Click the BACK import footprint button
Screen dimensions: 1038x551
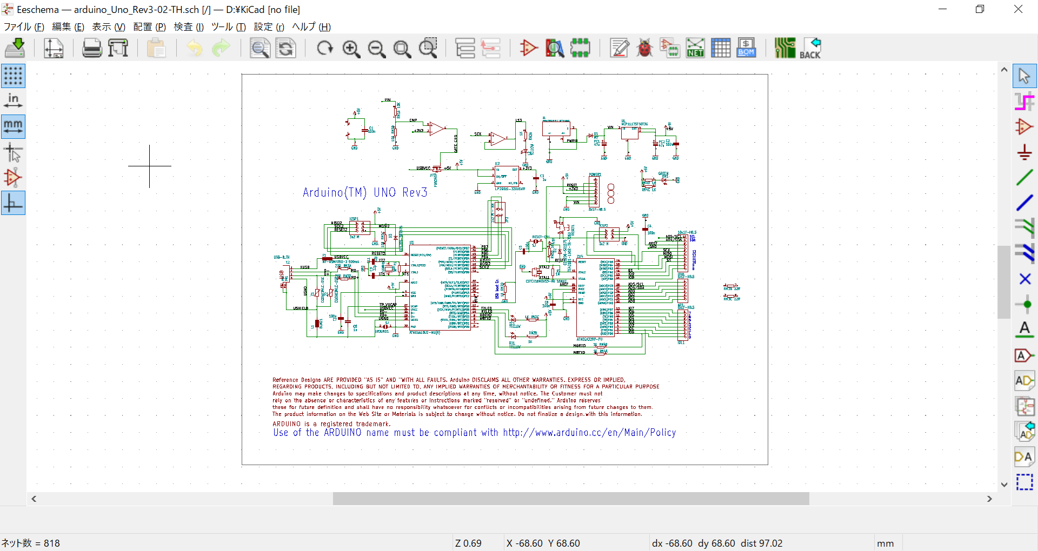click(810, 49)
